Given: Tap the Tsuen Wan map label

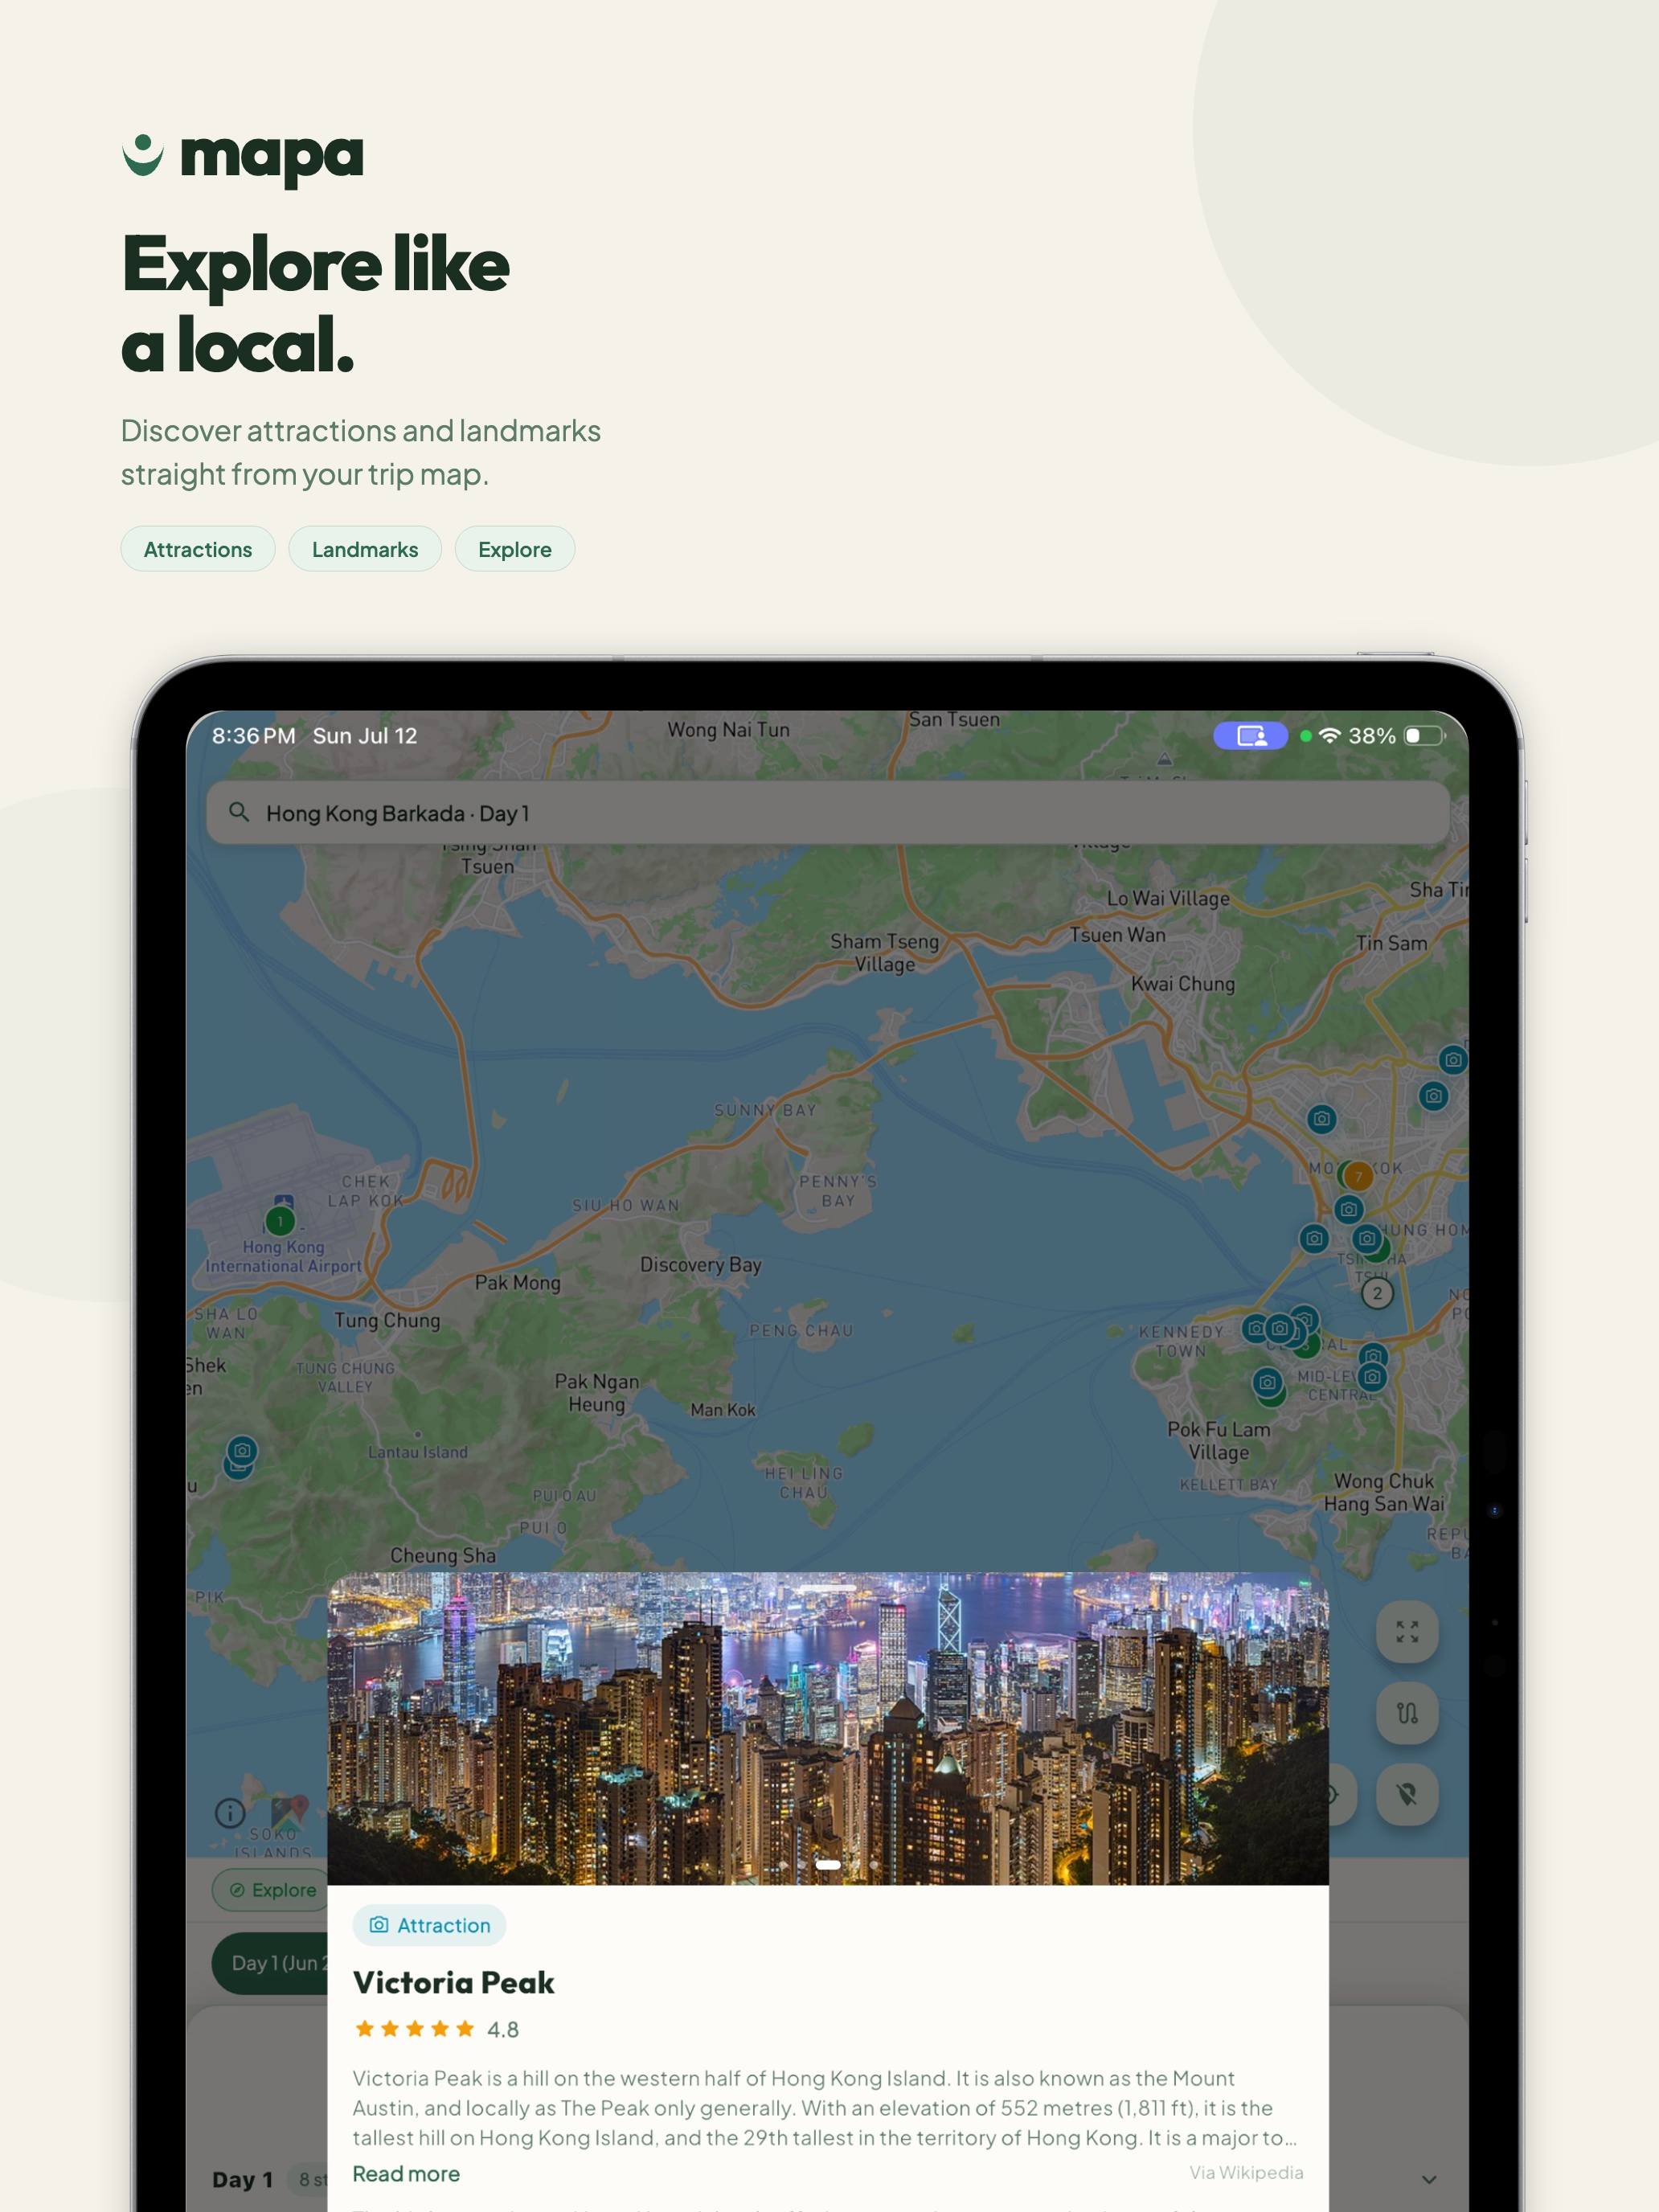Looking at the screenshot, I should (1118, 935).
